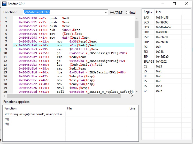
Task: Minimize the Fenêtre CPU window
Action: coord(162,4)
